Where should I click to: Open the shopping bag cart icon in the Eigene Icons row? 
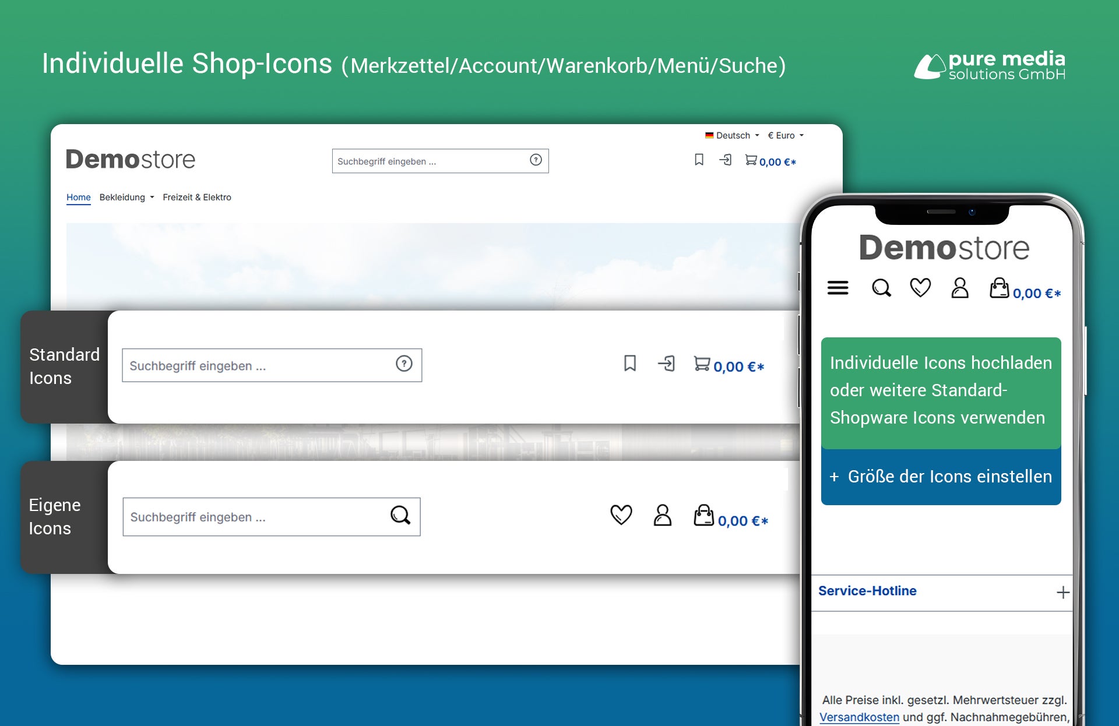tap(705, 516)
